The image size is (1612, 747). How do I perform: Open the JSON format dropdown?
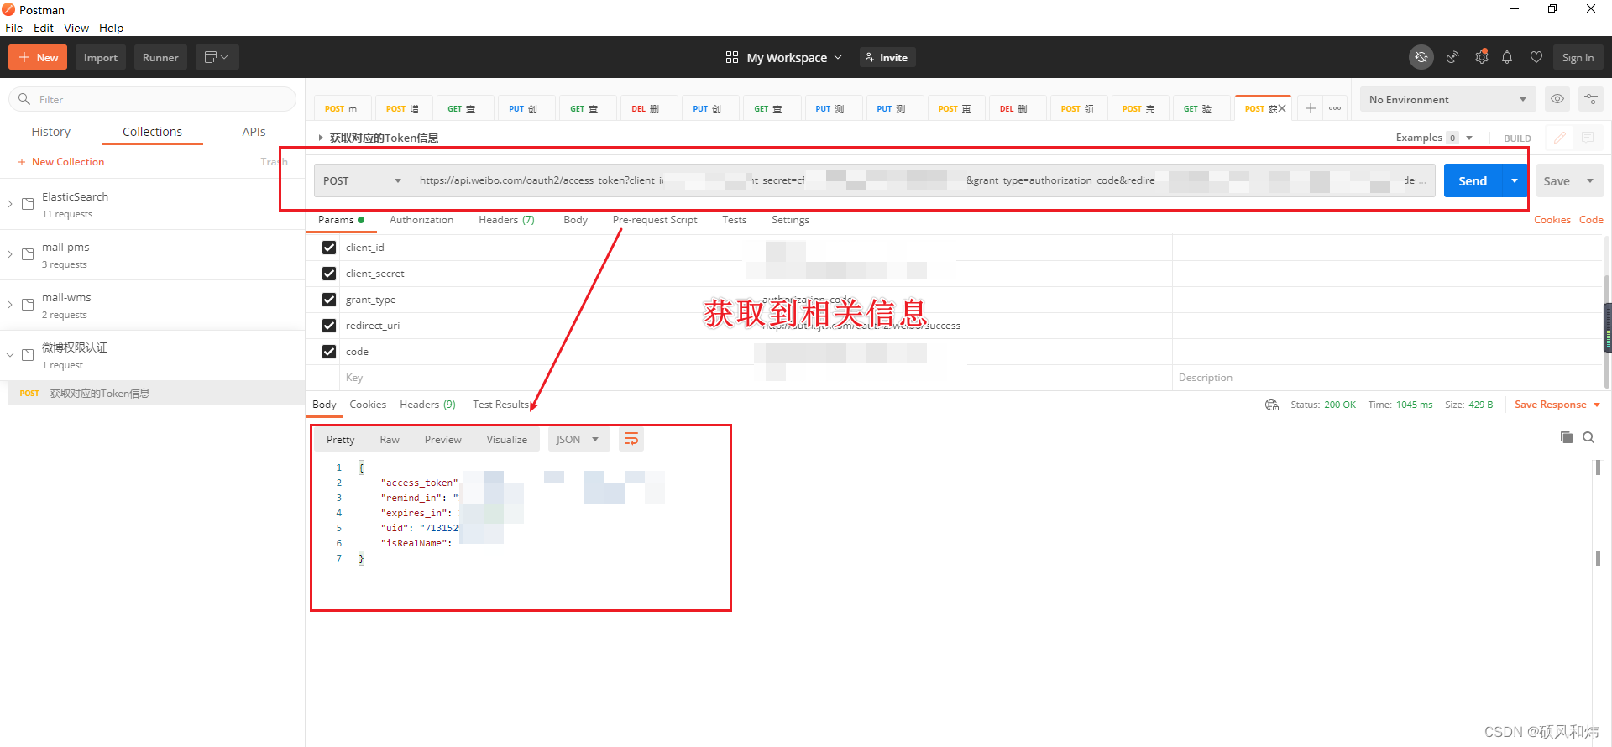(x=578, y=440)
